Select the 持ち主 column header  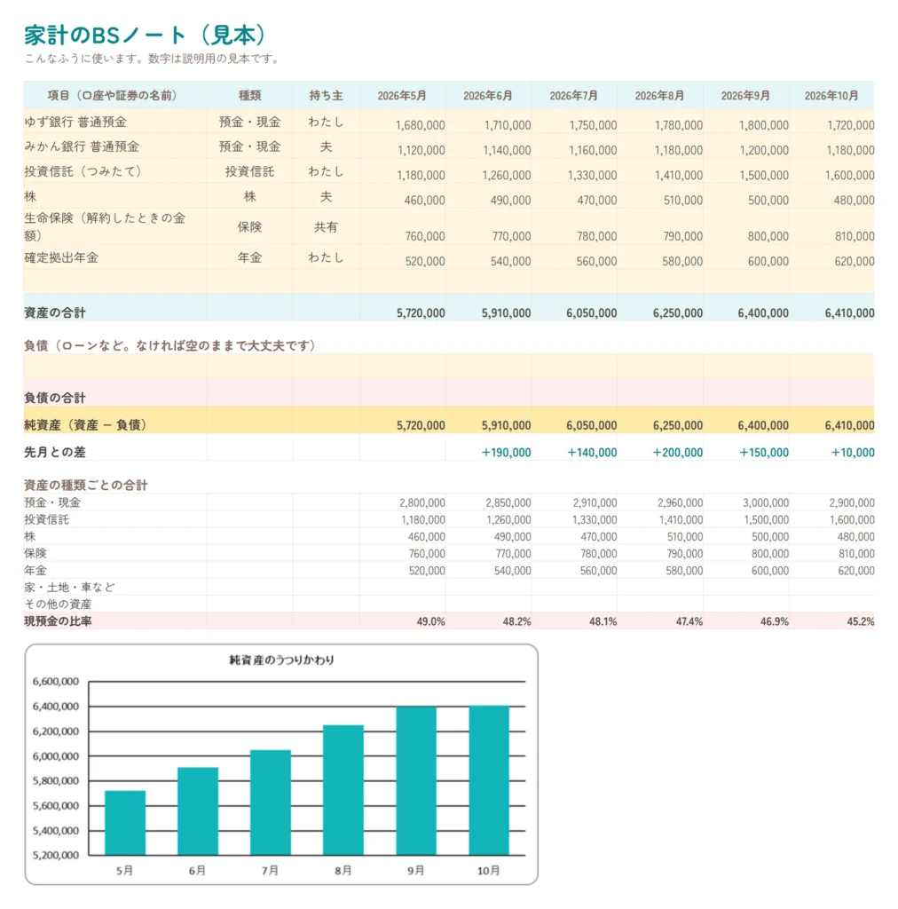pos(327,96)
